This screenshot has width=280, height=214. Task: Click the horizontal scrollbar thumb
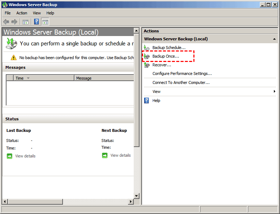(35, 202)
